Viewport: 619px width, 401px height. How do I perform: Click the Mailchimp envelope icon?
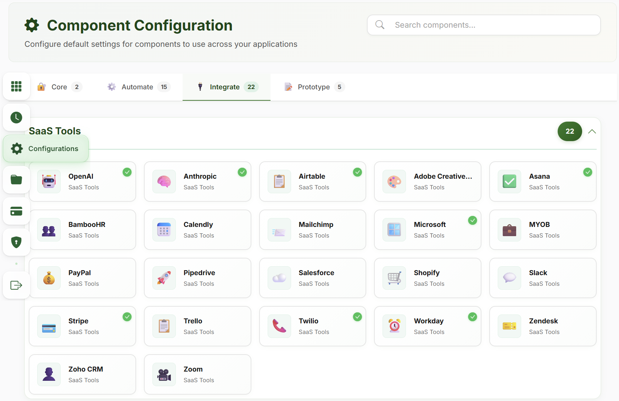(279, 230)
